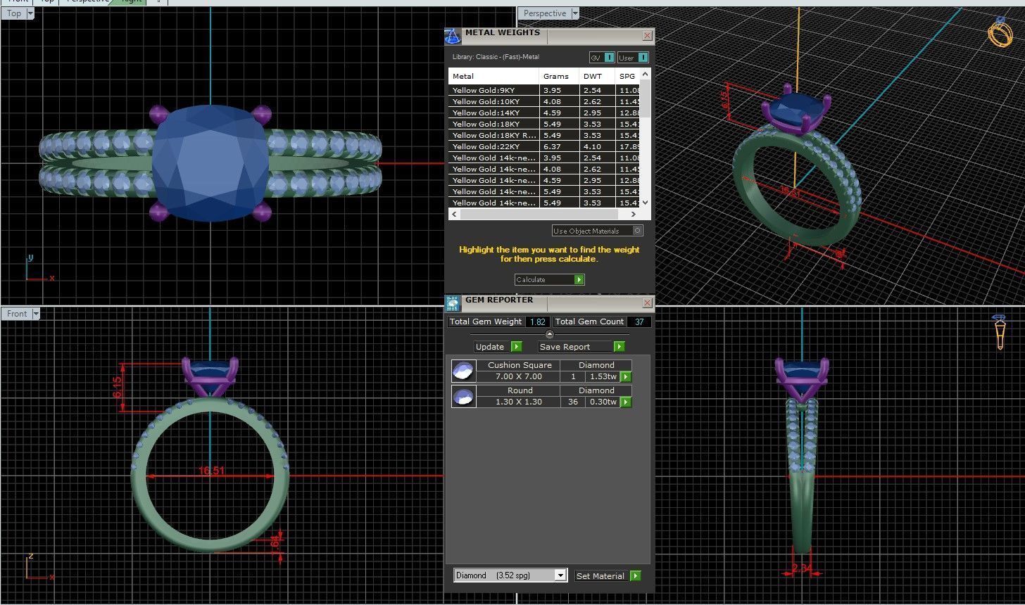This screenshot has width=1025, height=605.
Task: Click the Metal Weights scale icon
Action: click(x=453, y=35)
